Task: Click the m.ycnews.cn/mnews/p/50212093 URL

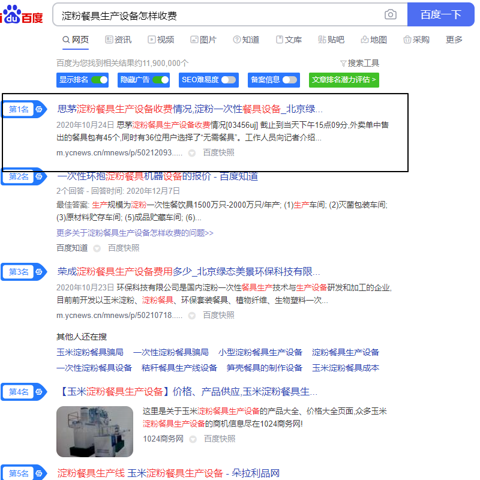Action: pos(119,153)
